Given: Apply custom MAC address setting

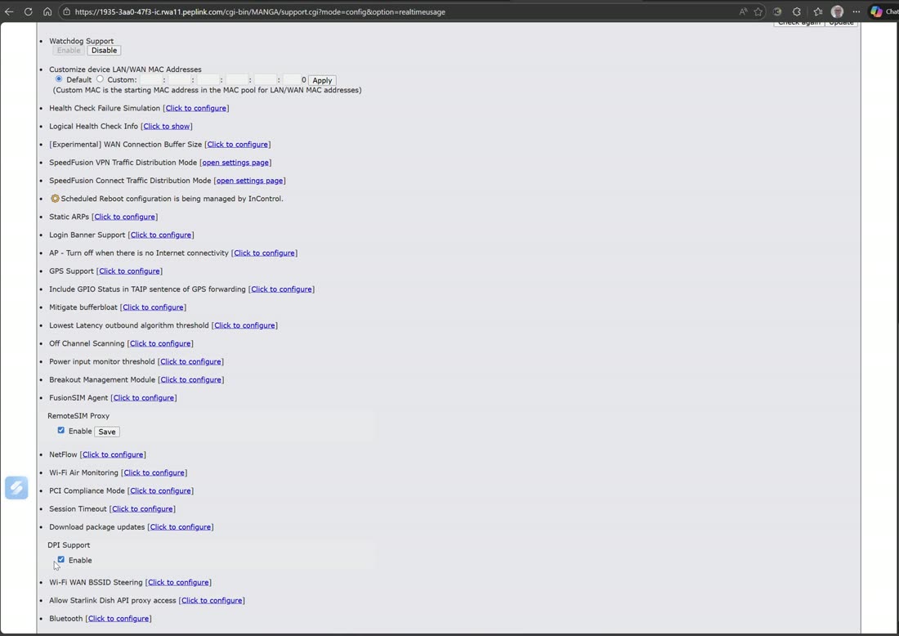Looking at the screenshot, I should click(x=322, y=80).
